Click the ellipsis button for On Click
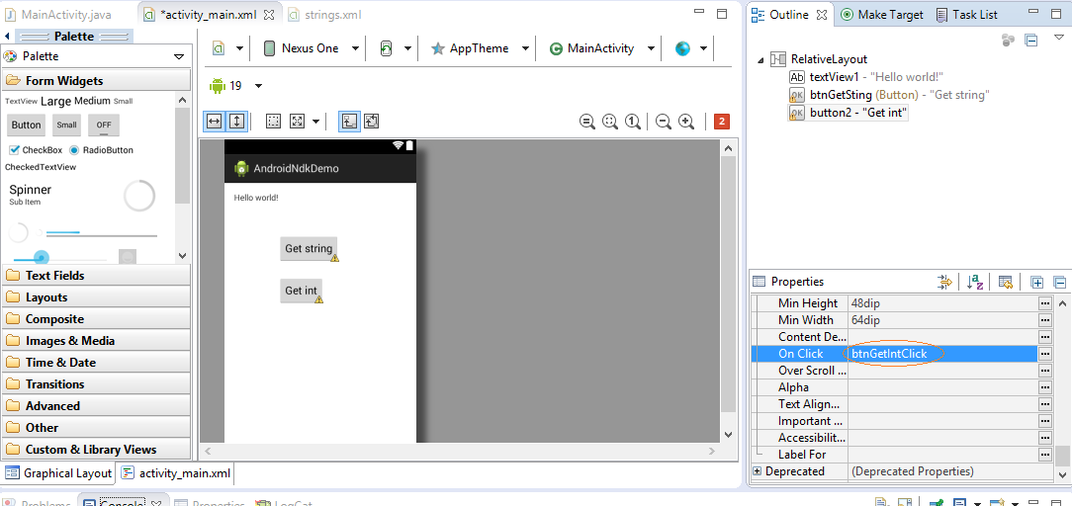Image resolution: width=1072 pixels, height=506 pixels. point(1045,354)
